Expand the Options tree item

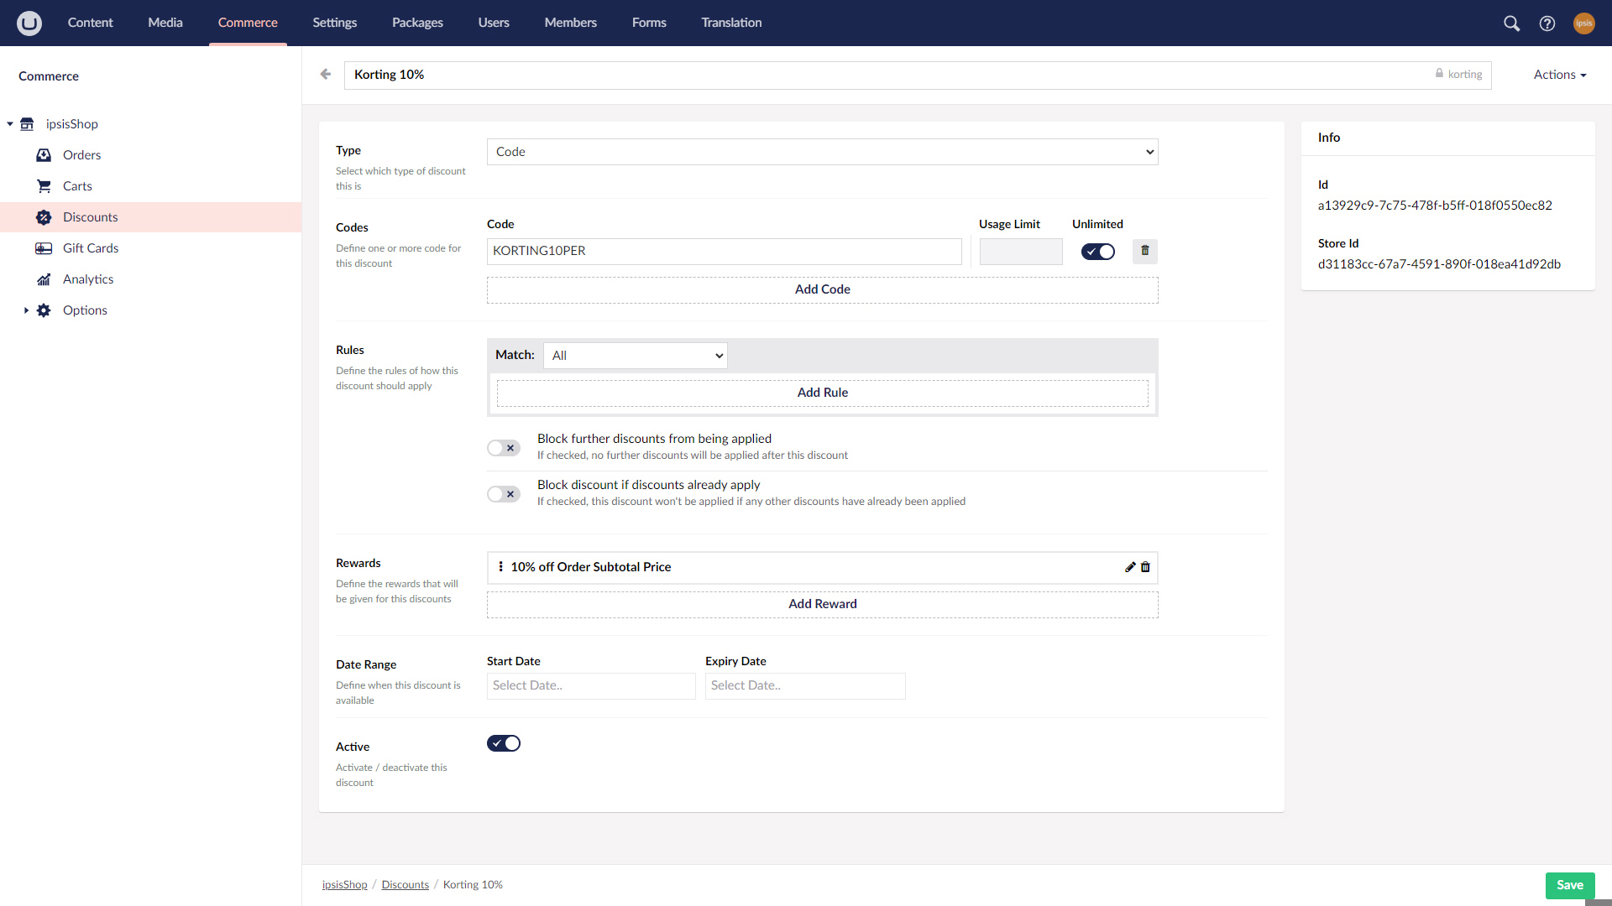(x=24, y=310)
